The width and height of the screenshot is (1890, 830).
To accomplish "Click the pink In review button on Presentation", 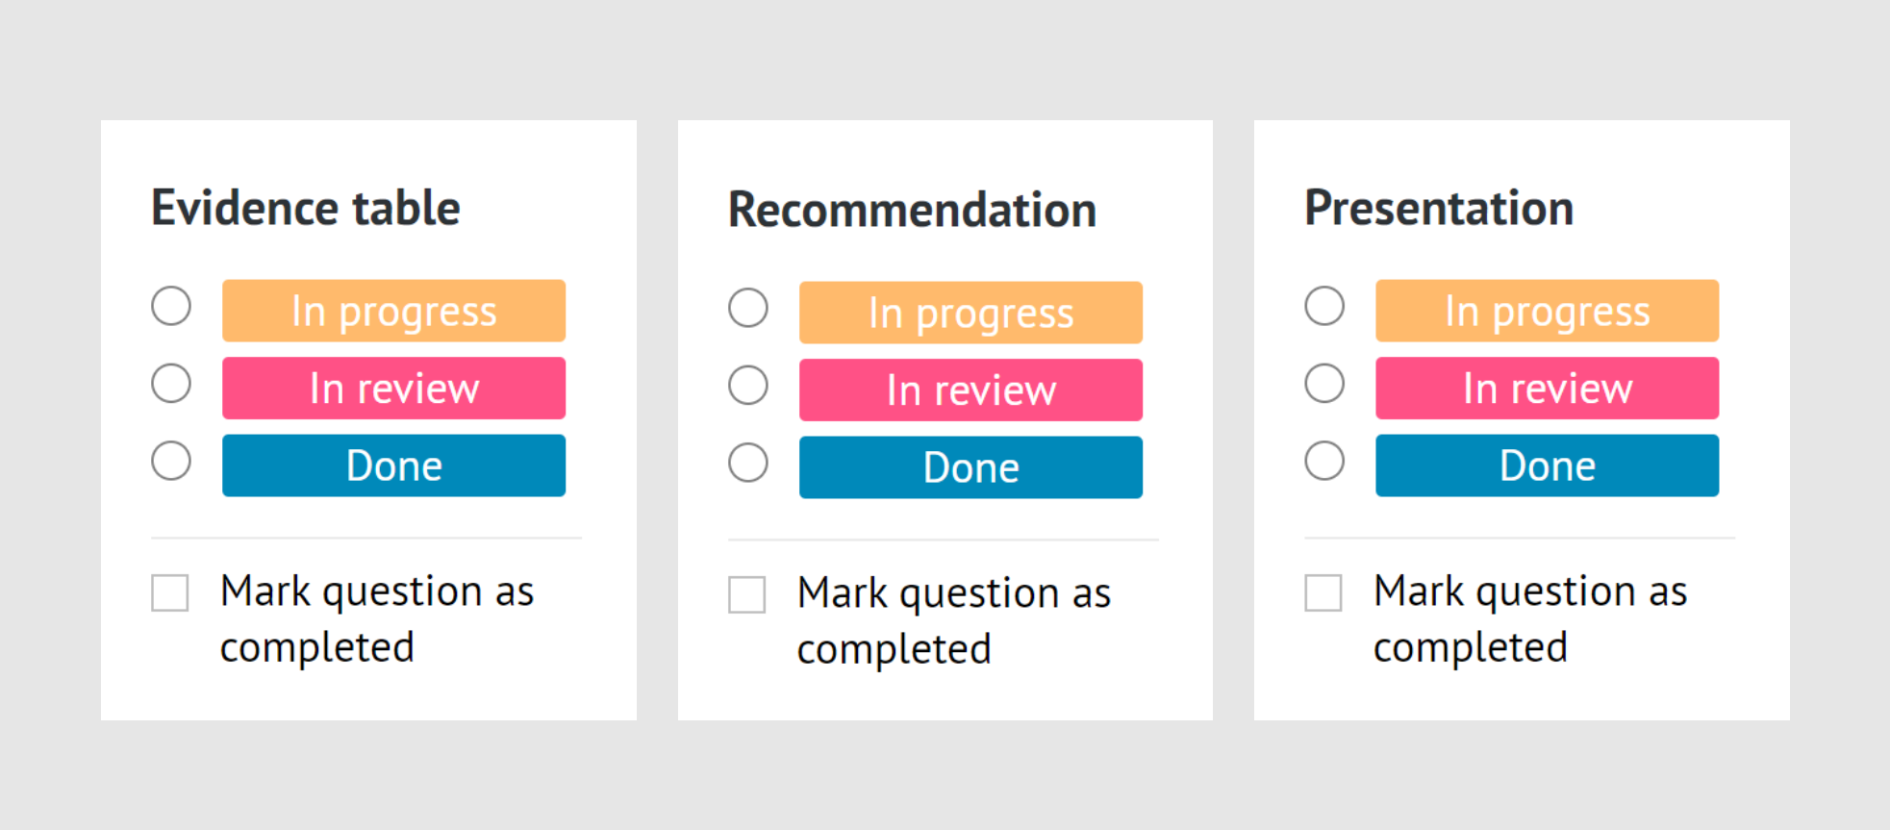I will [x=1547, y=388].
